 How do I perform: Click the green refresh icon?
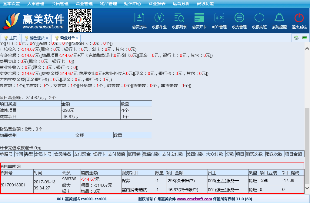(296, 38)
